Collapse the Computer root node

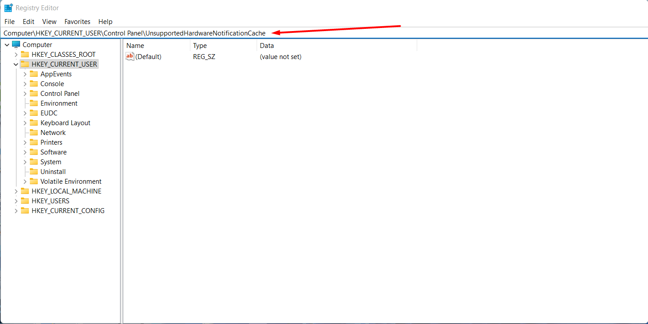click(7, 45)
